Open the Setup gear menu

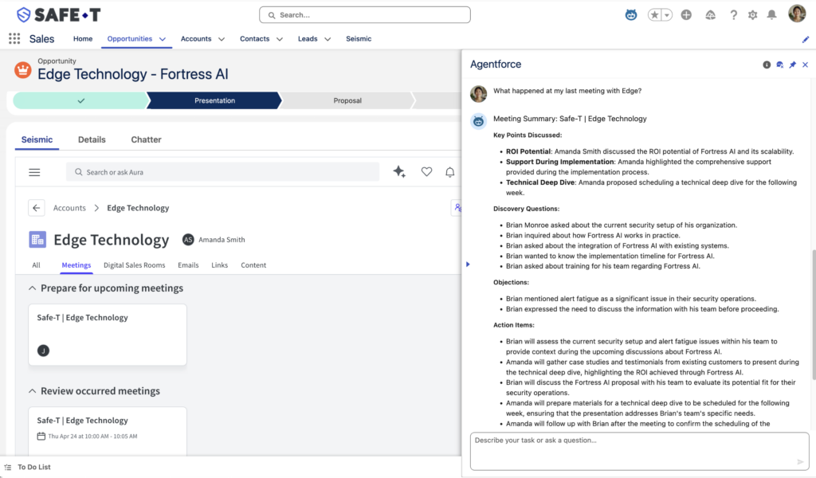[752, 15]
